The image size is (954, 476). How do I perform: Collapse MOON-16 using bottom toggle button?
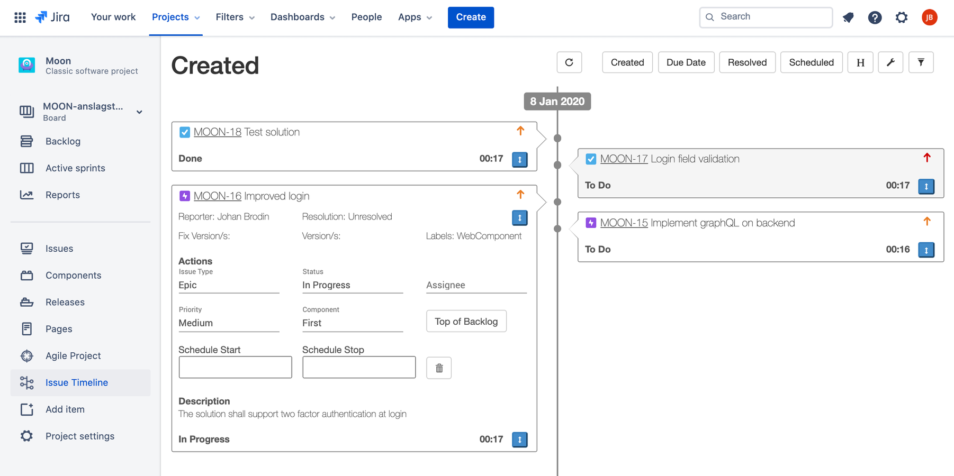pos(520,440)
